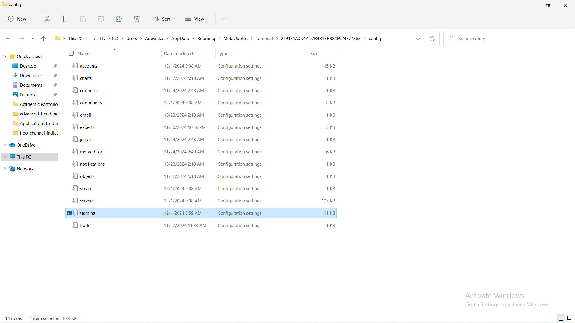Image resolution: width=575 pixels, height=323 pixels.
Task: Click the Cut scissors icon
Action: point(47,19)
